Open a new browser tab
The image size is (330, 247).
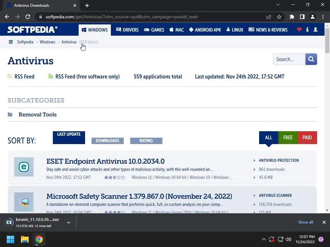pyautogui.click(x=87, y=5)
